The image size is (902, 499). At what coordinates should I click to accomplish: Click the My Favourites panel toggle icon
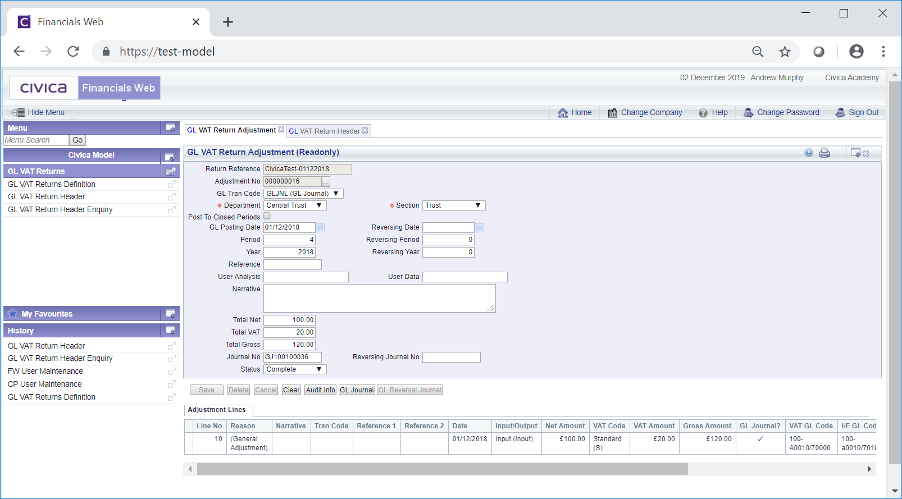coord(170,313)
